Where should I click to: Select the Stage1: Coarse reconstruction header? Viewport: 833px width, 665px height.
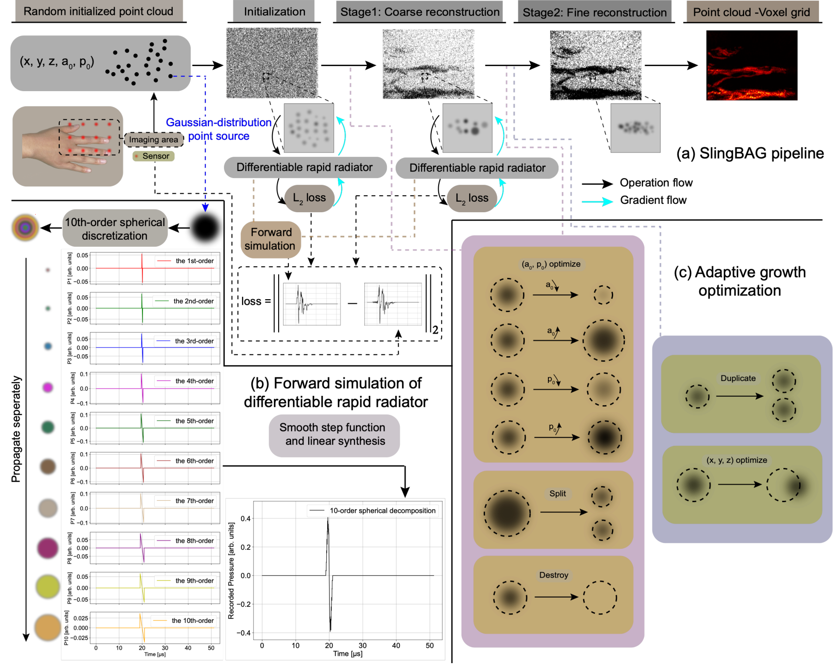tap(420, 12)
